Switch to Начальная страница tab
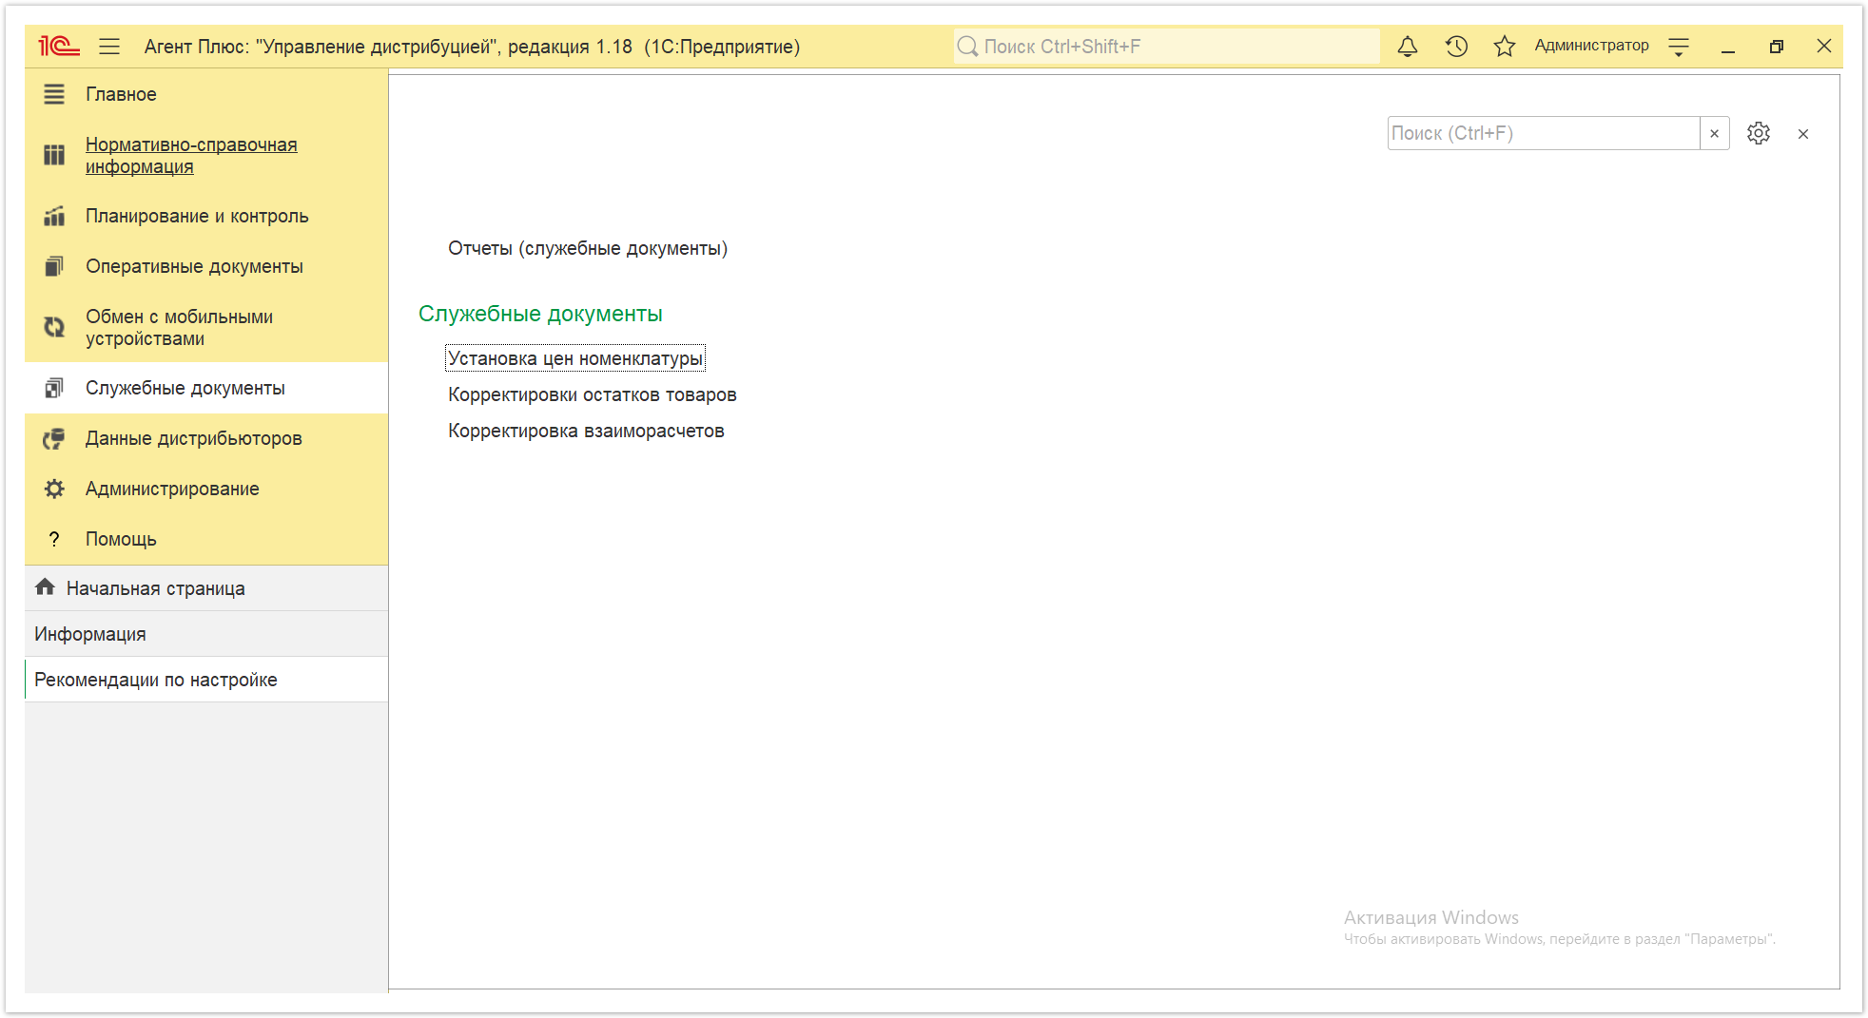1868x1018 pixels. click(x=206, y=588)
